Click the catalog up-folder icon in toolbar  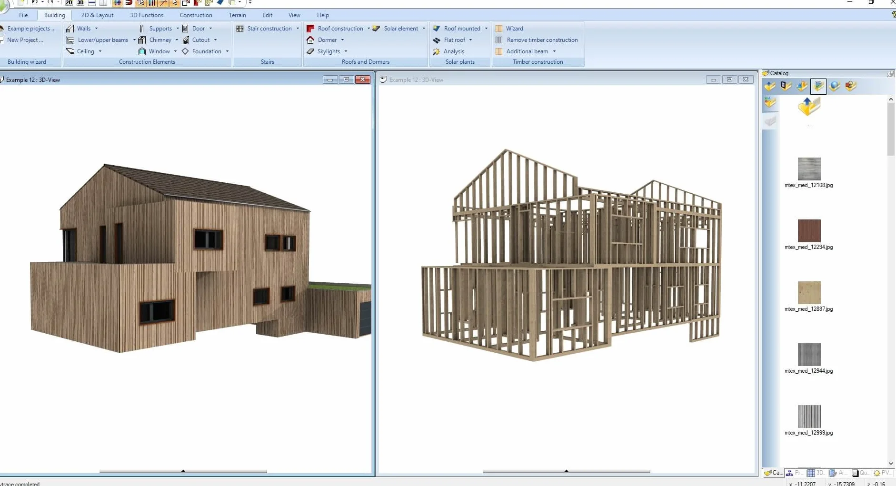(x=770, y=86)
